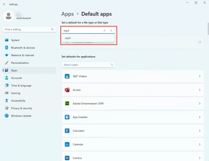Screen dimensions: 209x161
Task: Click the Access app icon
Action: coord(67,90)
